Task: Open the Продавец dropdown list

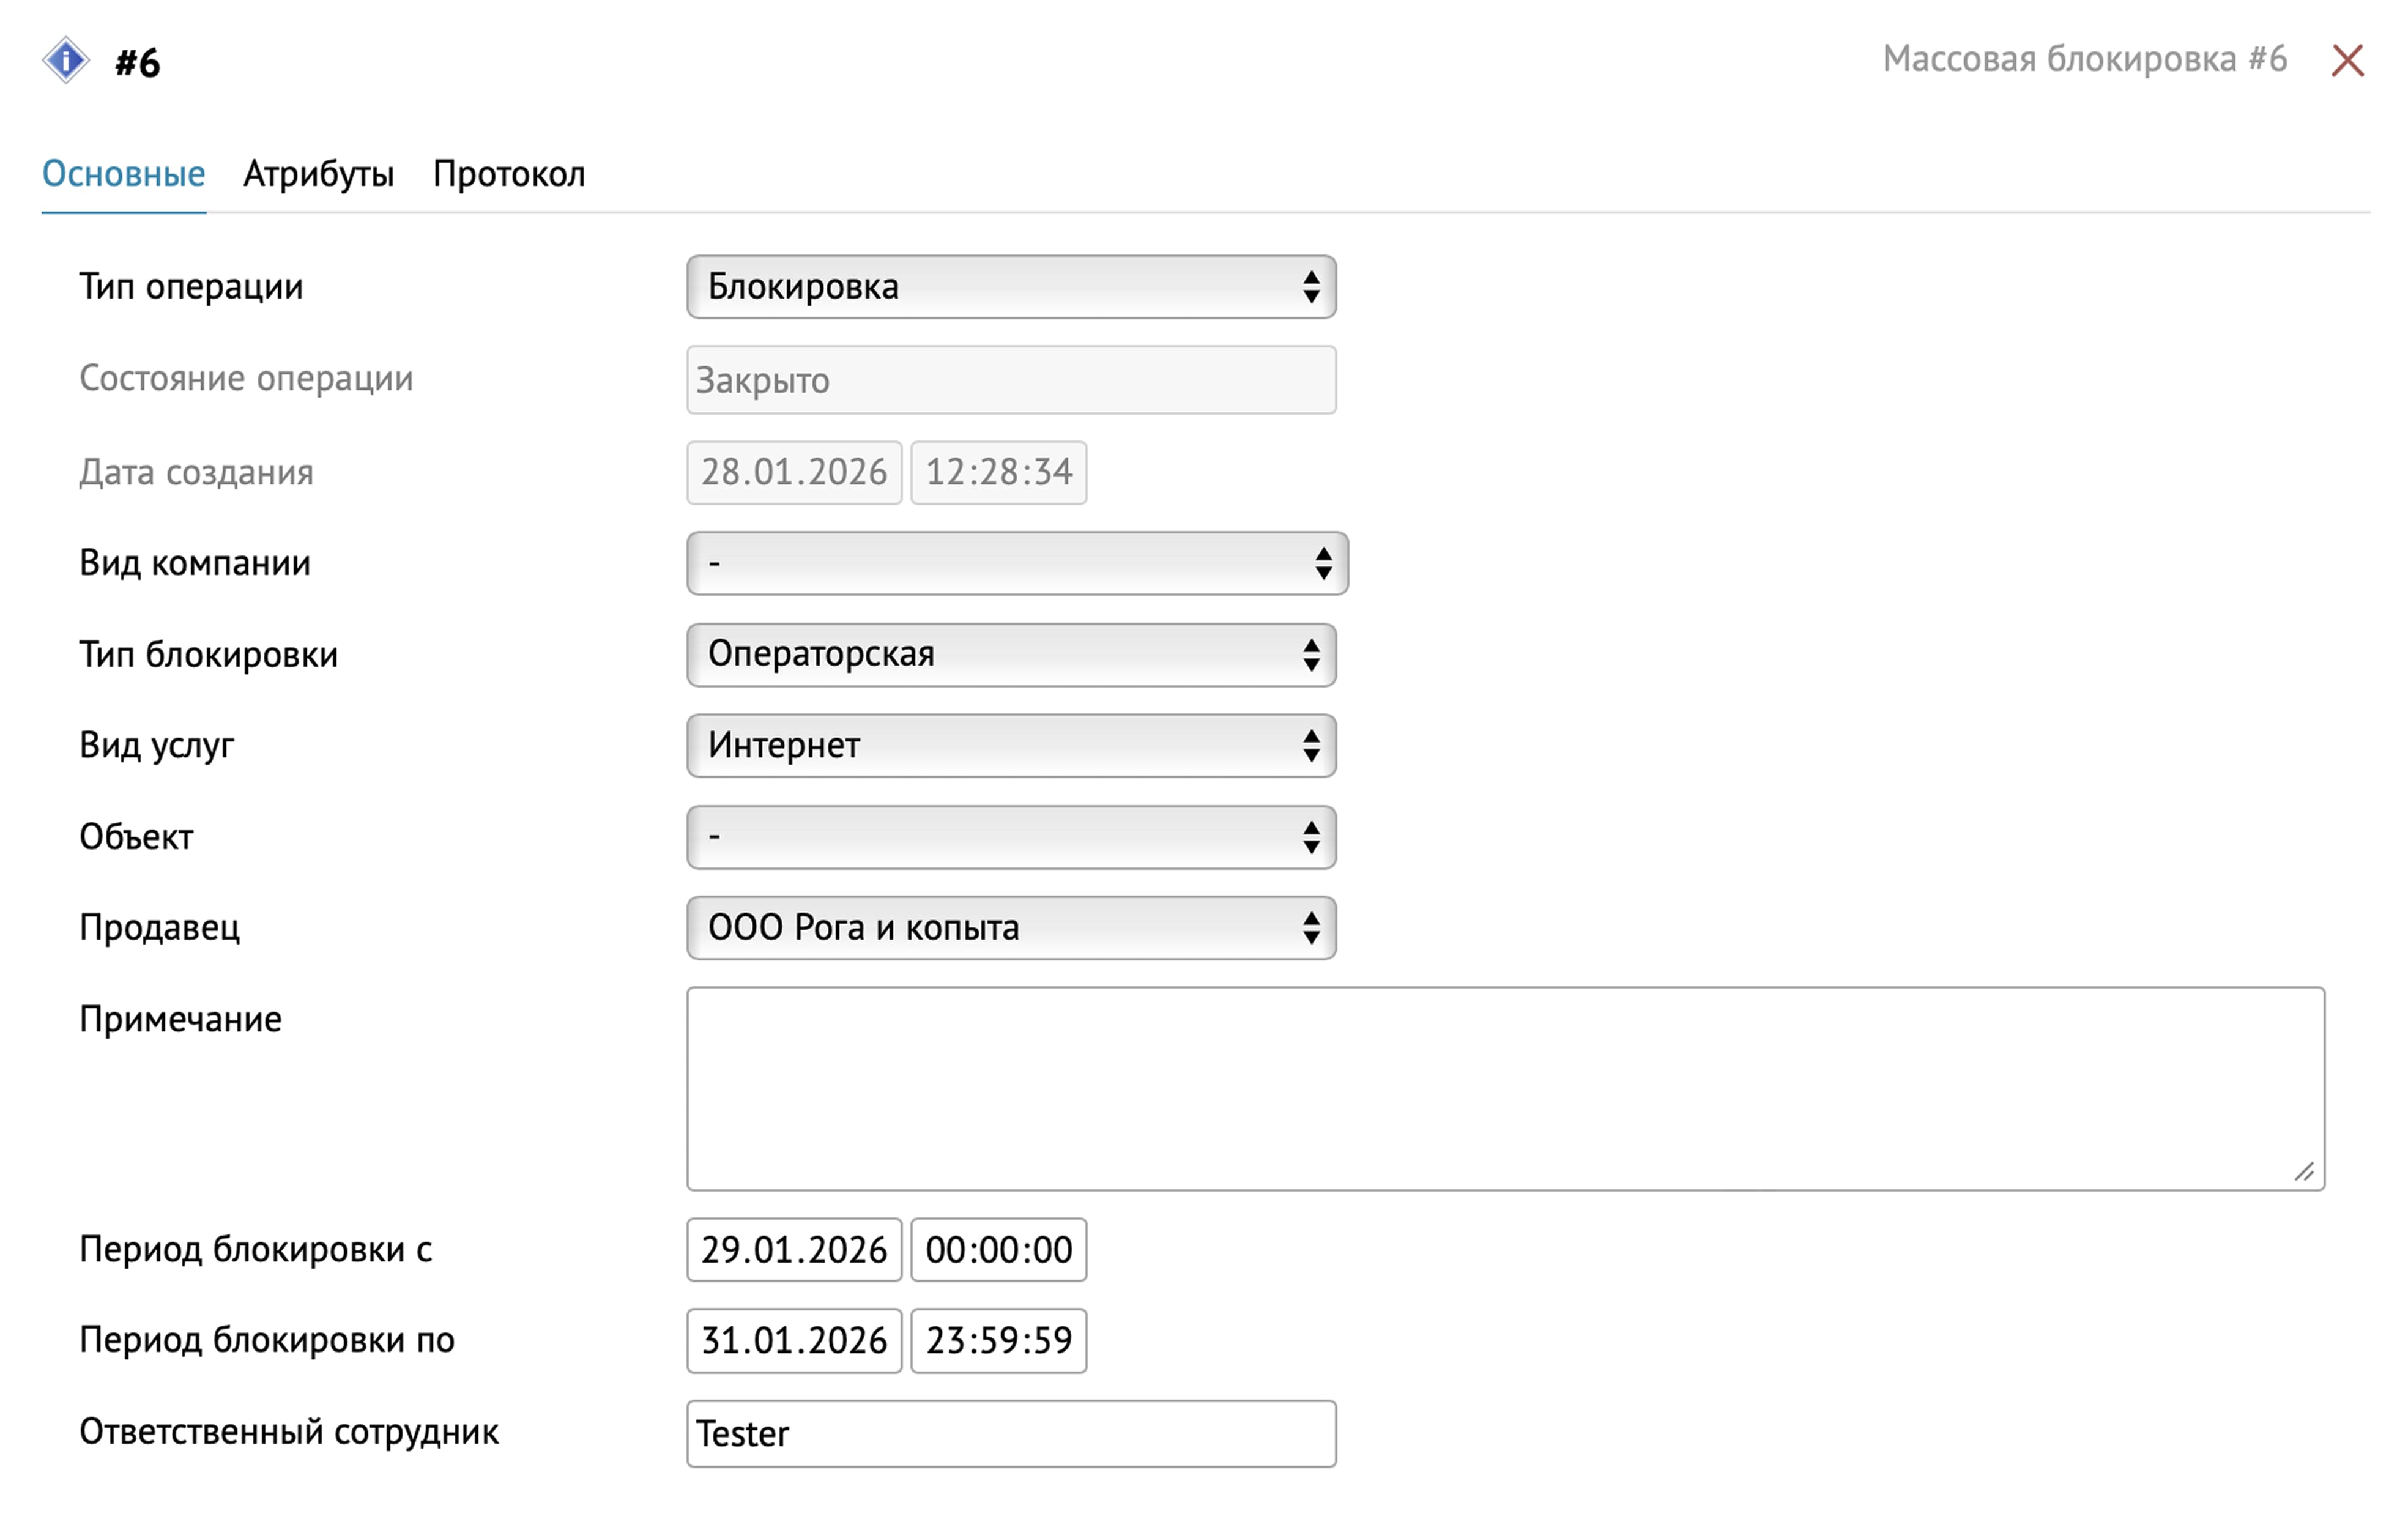Action: click(x=1011, y=928)
